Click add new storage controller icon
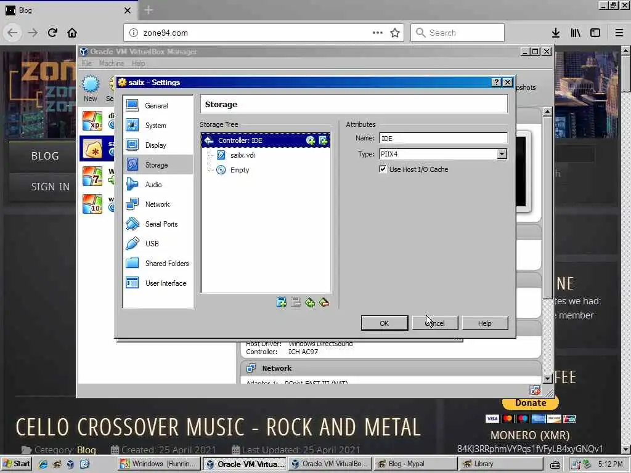Viewport: 631px width, 473px height. click(x=282, y=302)
